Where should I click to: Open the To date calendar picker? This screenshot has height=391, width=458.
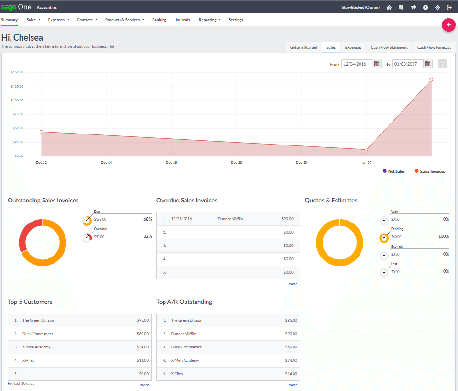point(428,64)
